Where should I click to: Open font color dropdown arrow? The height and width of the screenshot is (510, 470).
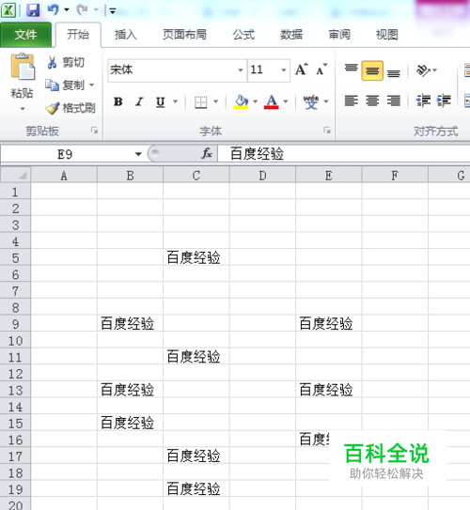click(x=286, y=101)
